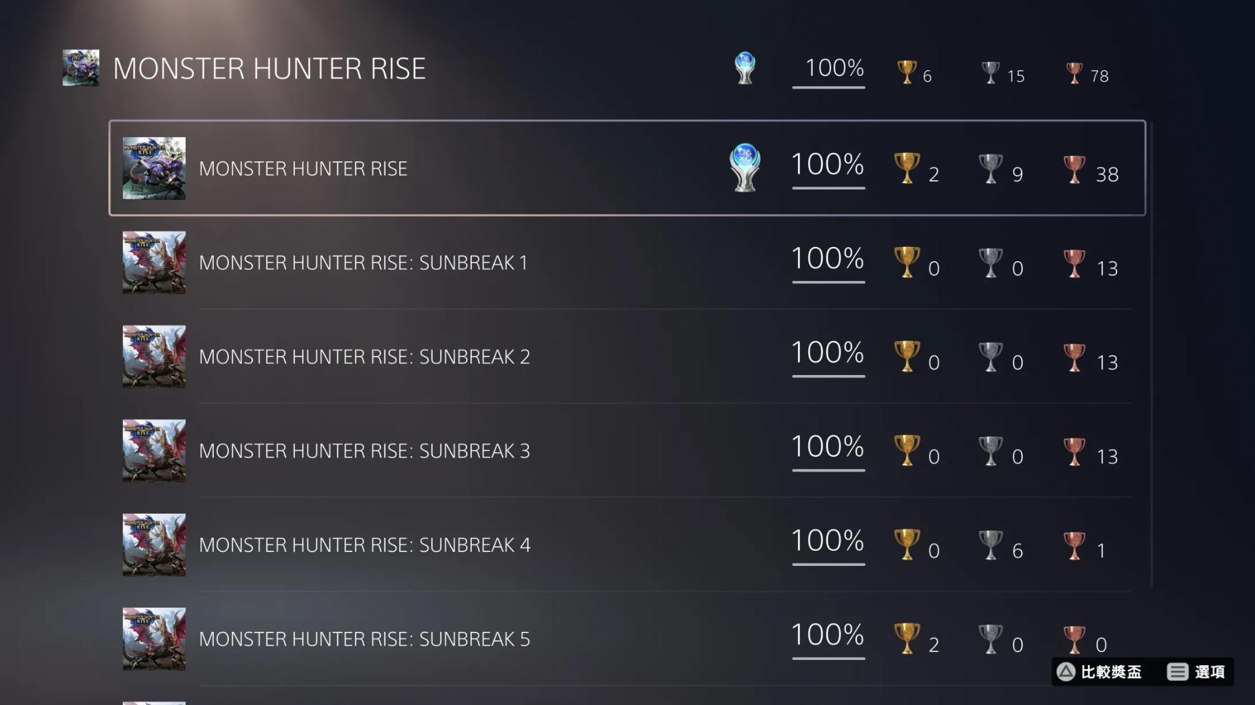1255x705 pixels.
Task: Click the silver trophy icon in header
Action: [990, 72]
